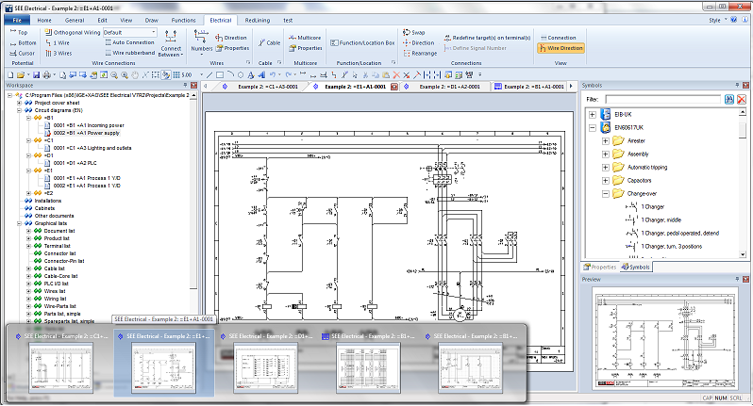Open the Style menu at top right
This screenshot has width=753, height=406.
coord(717,20)
